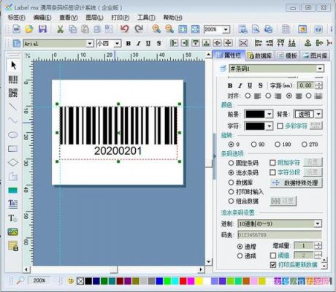Click the cut scissors icon
Viewport: 336px width, 292px height.
(60, 29)
